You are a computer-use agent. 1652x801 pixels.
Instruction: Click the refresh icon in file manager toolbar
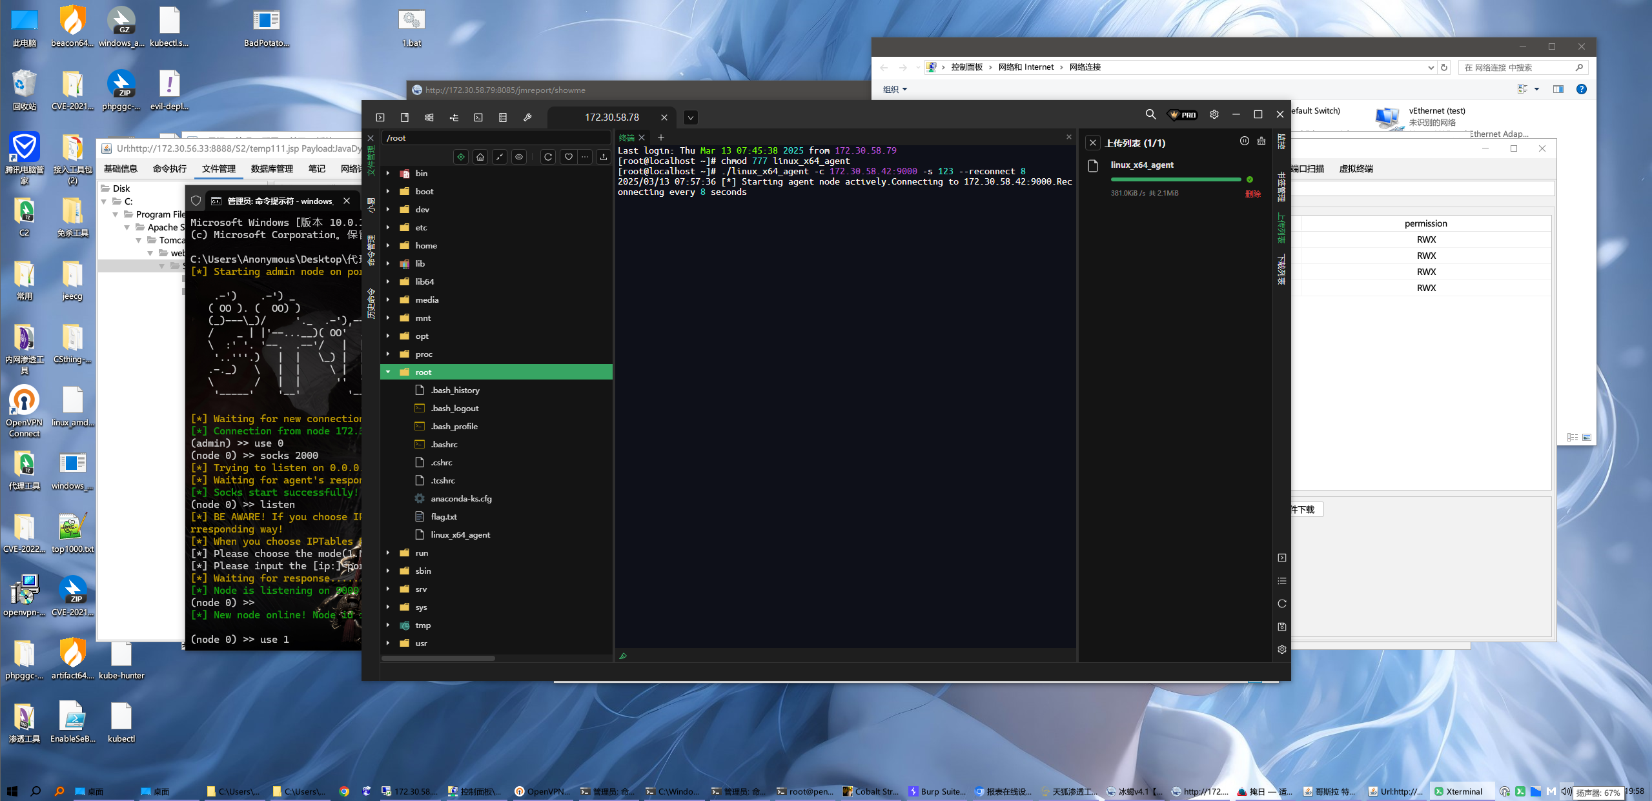pyautogui.click(x=547, y=157)
